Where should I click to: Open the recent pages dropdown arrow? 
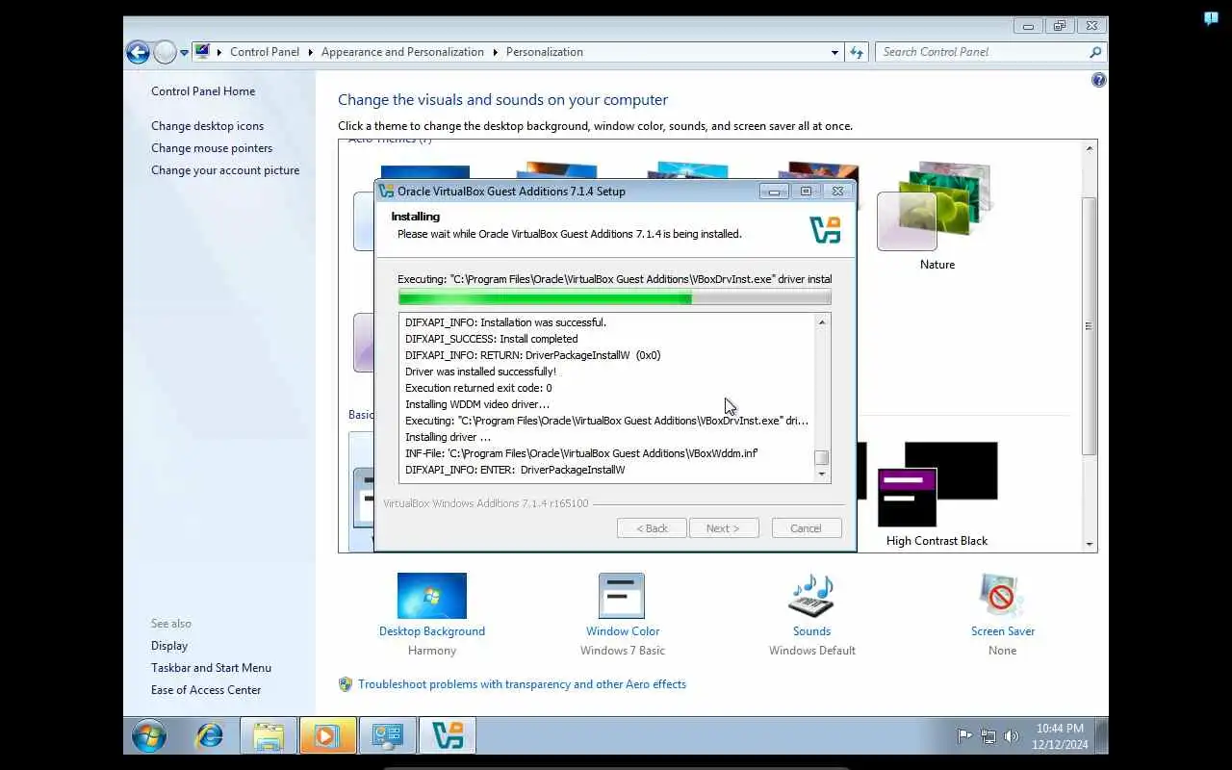coord(184,53)
